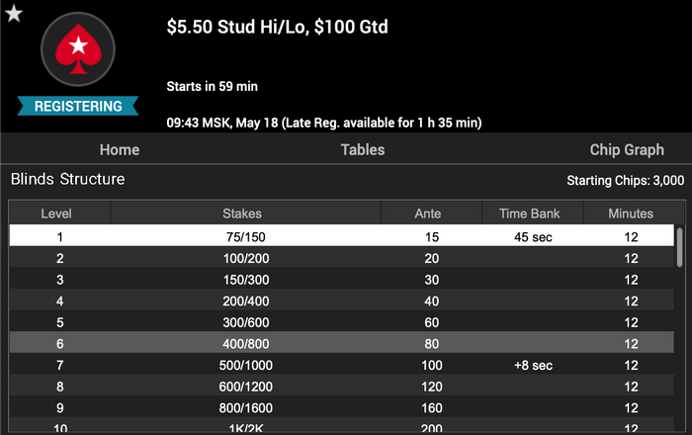
Task: Click the favorite star icon
Action: (x=14, y=13)
